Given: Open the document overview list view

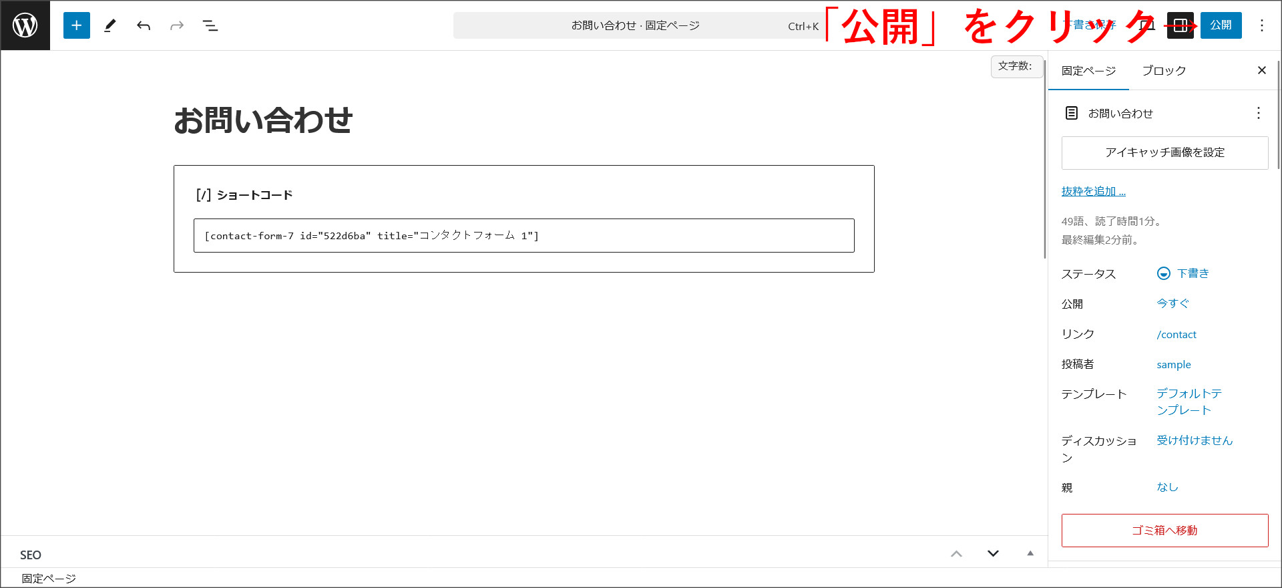Looking at the screenshot, I should pos(210,25).
